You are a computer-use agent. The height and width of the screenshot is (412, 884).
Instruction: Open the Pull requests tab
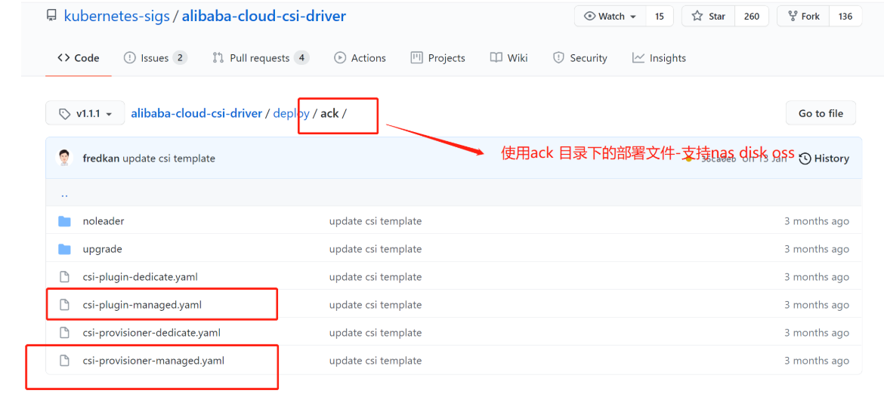pos(259,58)
